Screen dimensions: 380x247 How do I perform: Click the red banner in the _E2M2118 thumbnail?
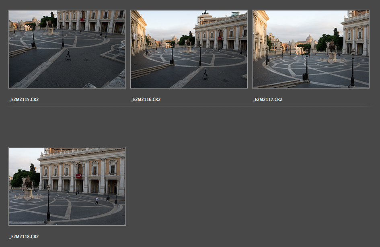[x=78, y=176]
